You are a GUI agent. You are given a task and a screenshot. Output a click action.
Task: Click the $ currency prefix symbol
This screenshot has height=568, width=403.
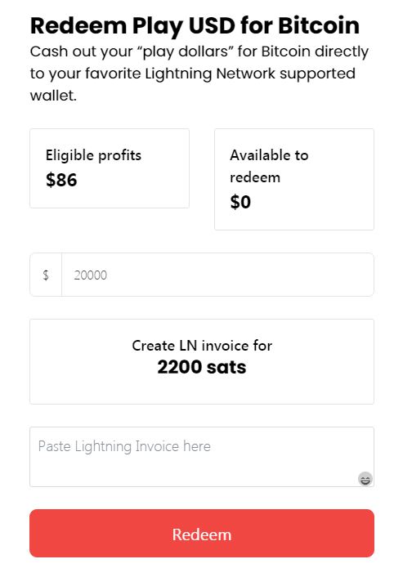[46, 275]
